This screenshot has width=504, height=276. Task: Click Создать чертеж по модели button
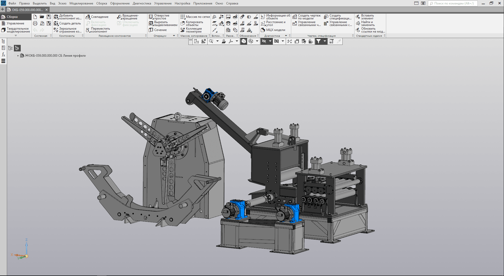pyautogui.click(x=306, y=17)
